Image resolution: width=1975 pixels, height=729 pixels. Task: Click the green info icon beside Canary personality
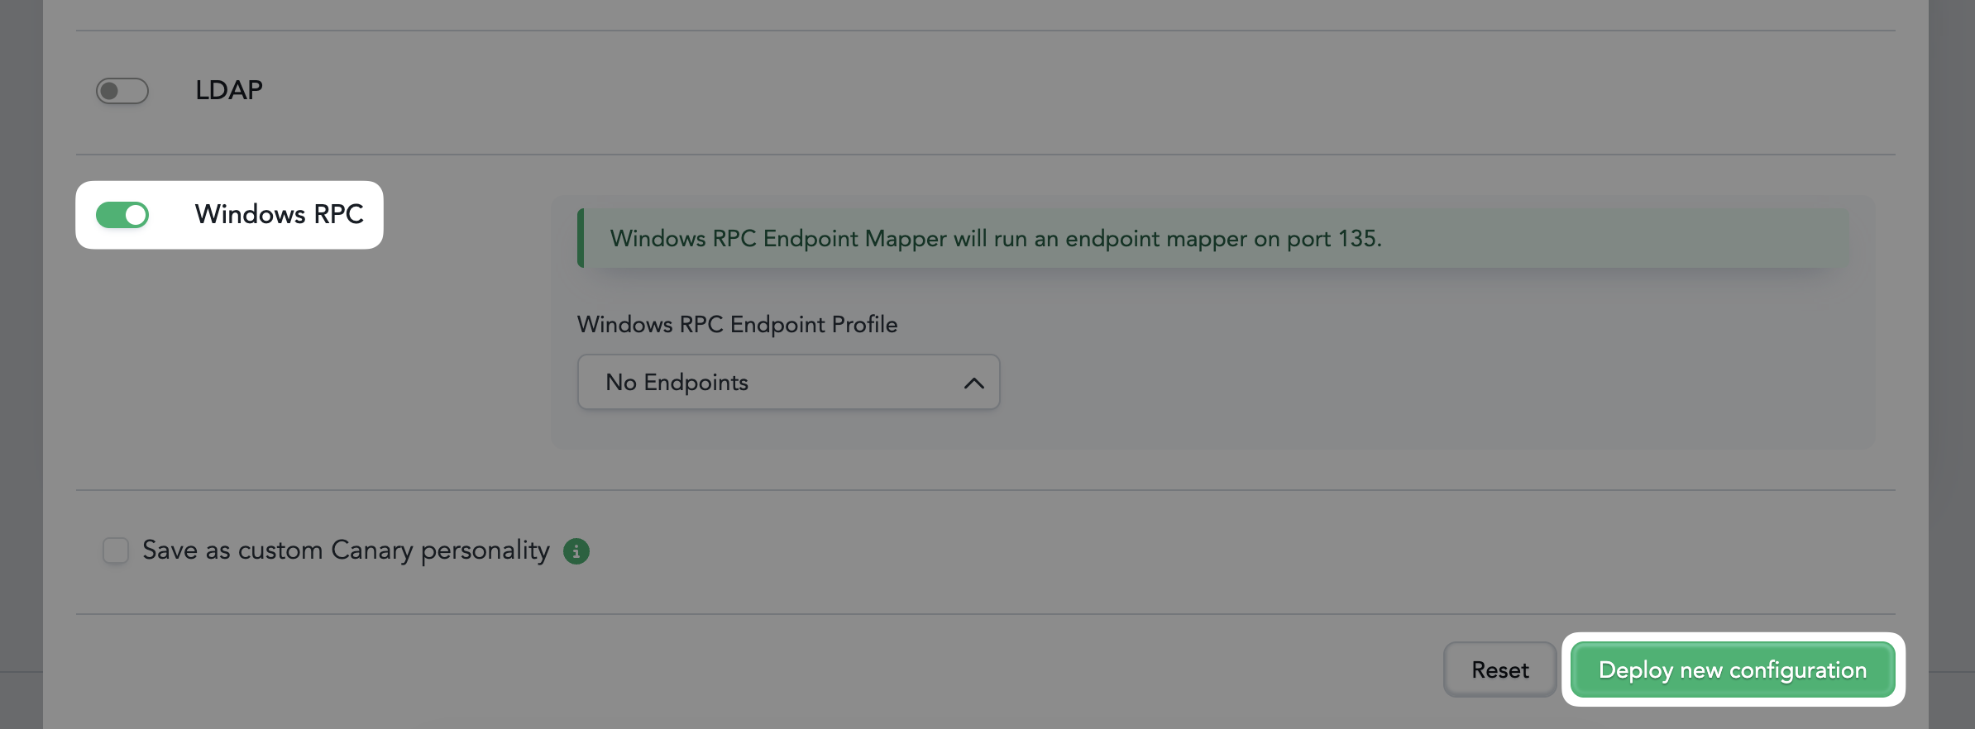(576, 551)
